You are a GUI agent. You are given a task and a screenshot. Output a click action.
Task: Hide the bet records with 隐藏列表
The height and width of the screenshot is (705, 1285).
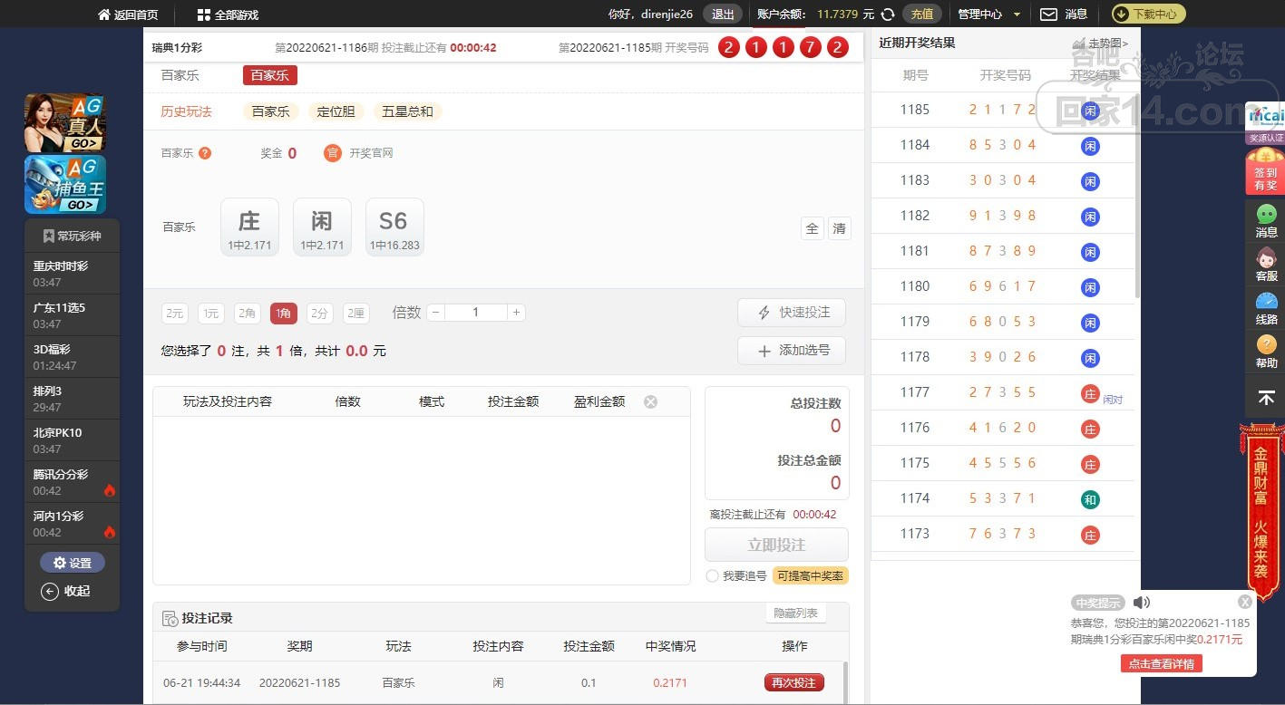(795, 613)
